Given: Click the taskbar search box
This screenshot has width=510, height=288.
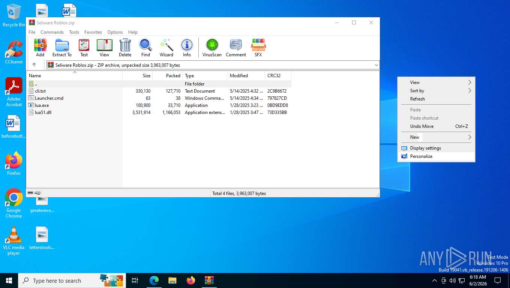Looking at the screenshot, I should [x=72, y=280].
